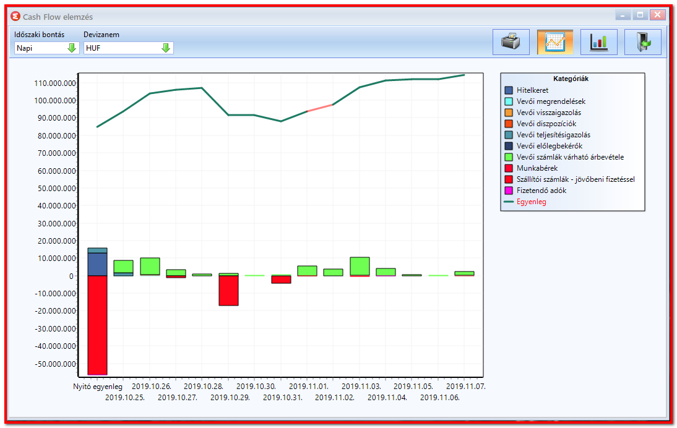Switch to the bar chart view icon
This screenshot has width=677, height=428.
(x=599, y=42)
